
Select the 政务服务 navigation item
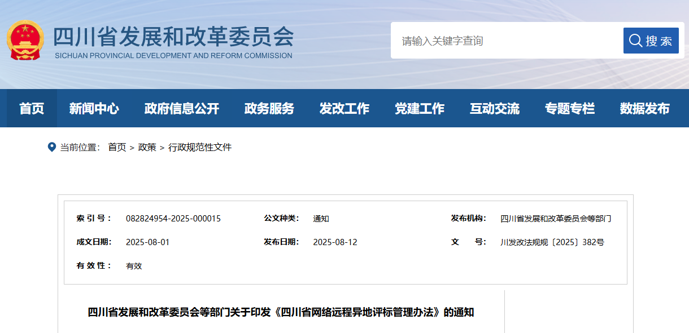268,108
